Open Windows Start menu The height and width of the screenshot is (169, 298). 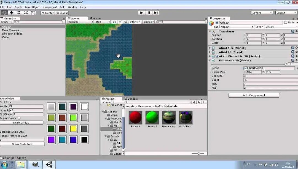pyautogui.click(x=4, y=165)
